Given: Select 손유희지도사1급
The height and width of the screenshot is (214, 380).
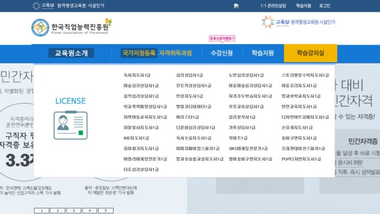Looking at the screenshot, I should (x=297, y=128).
